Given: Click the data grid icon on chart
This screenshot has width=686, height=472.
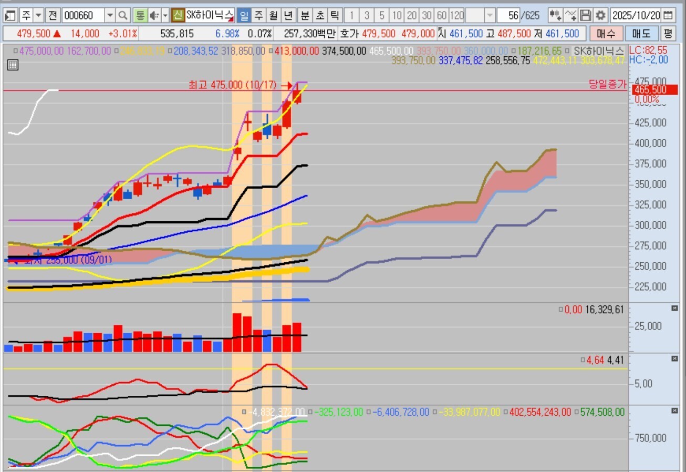Looking at the screenshot, I should pyautogui.click(x=13, y=65).
